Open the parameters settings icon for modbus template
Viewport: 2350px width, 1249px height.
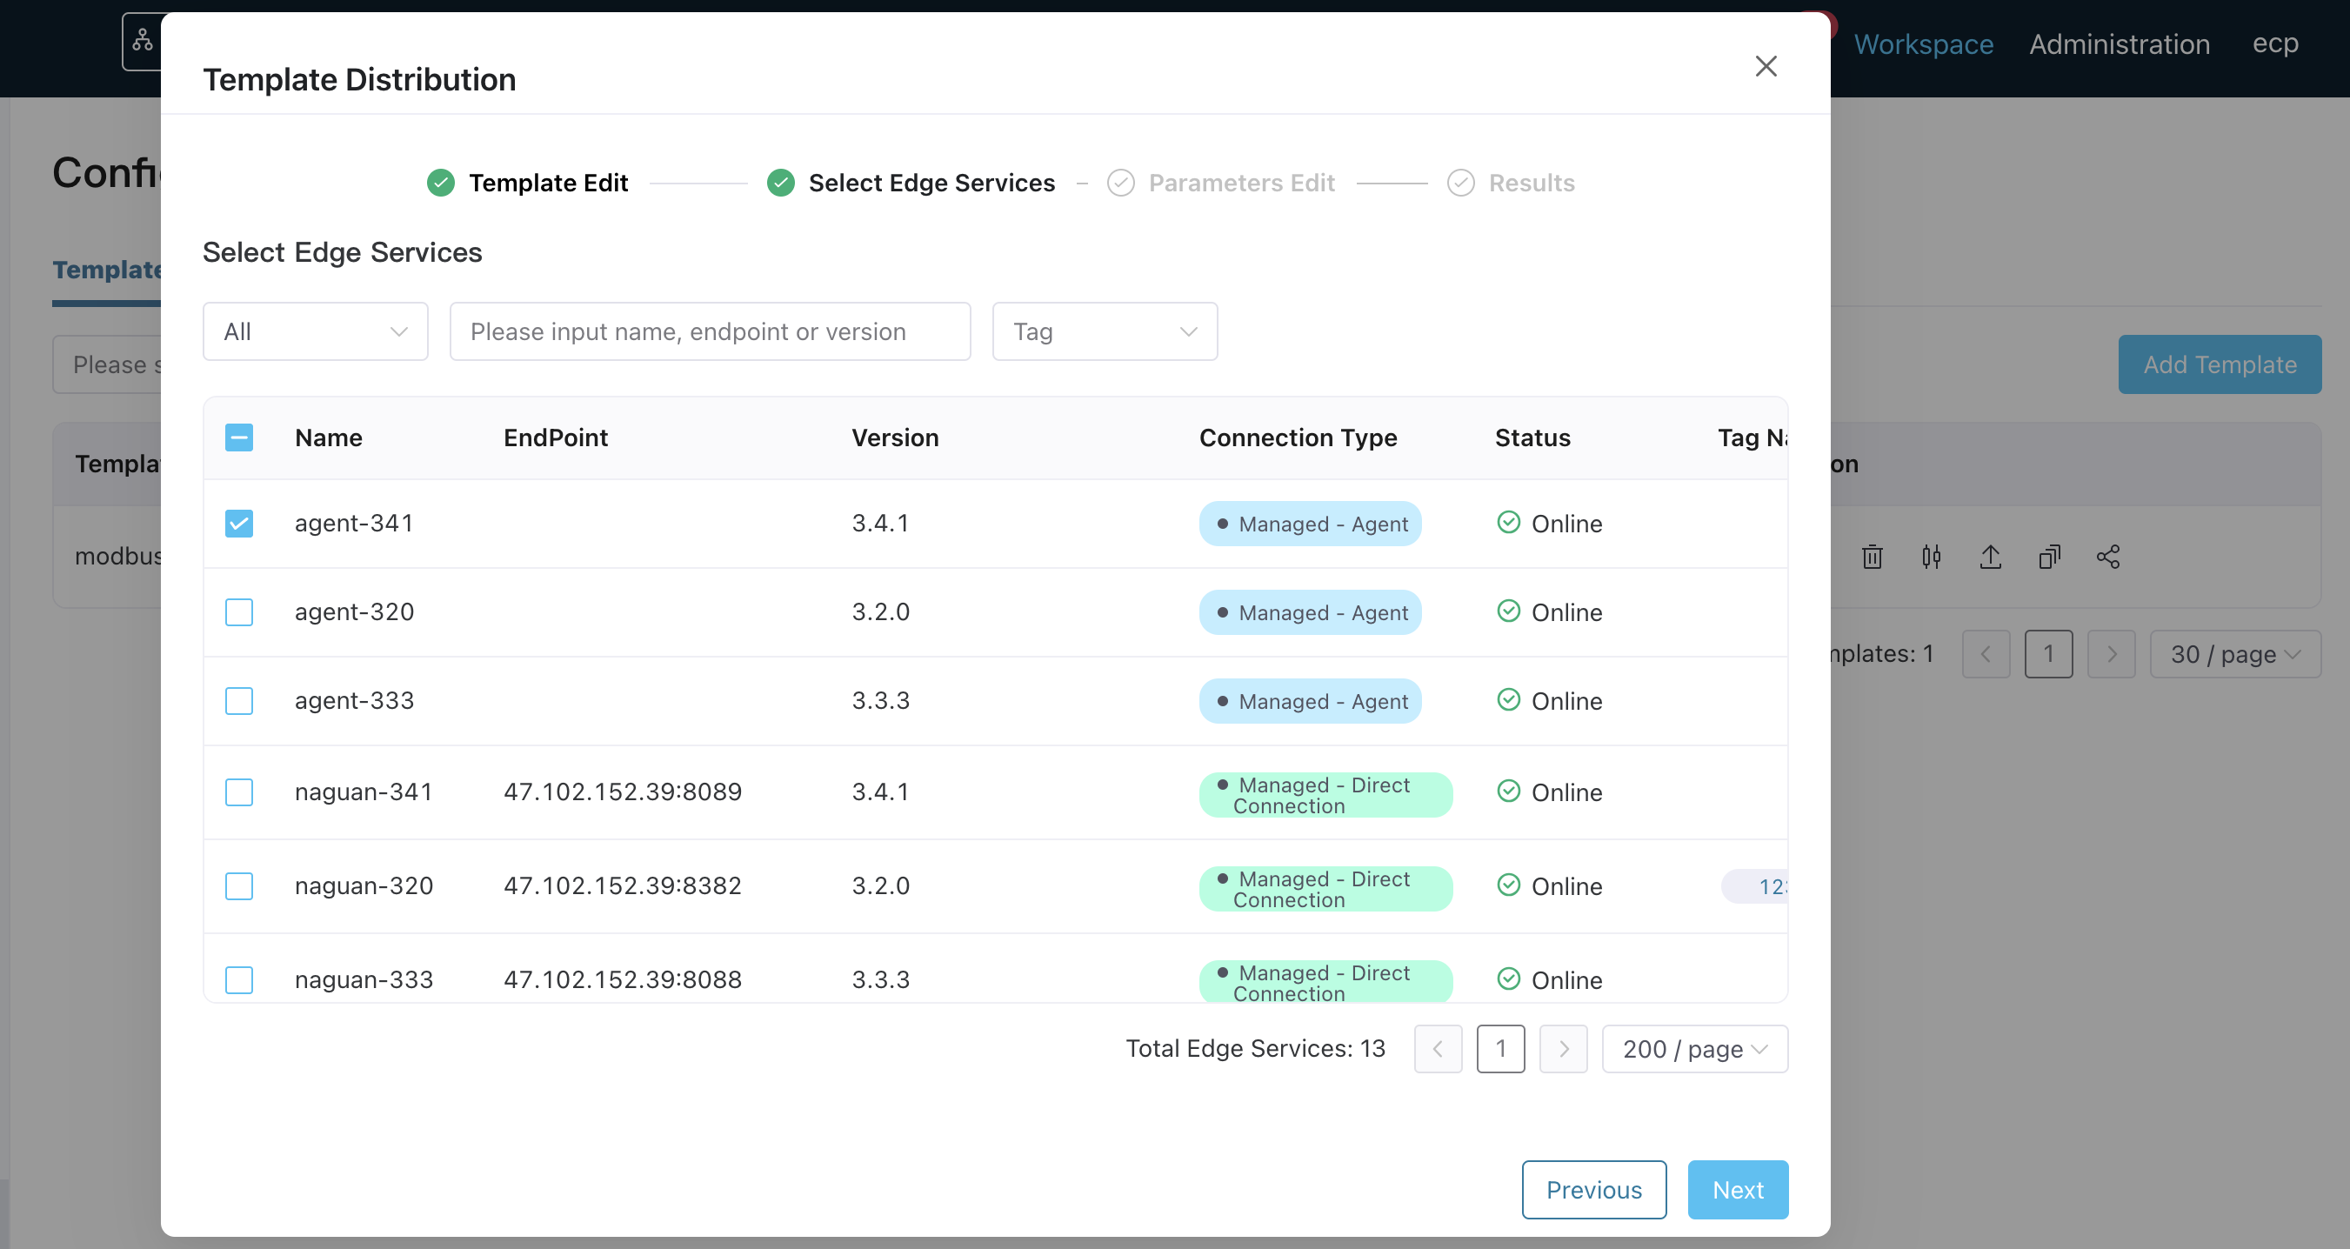click(1932, 557)
